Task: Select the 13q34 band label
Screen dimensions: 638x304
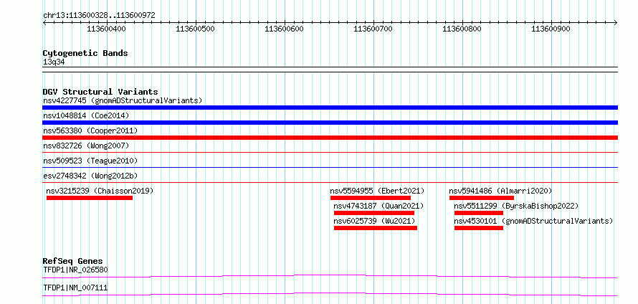Action: [54, 62]
